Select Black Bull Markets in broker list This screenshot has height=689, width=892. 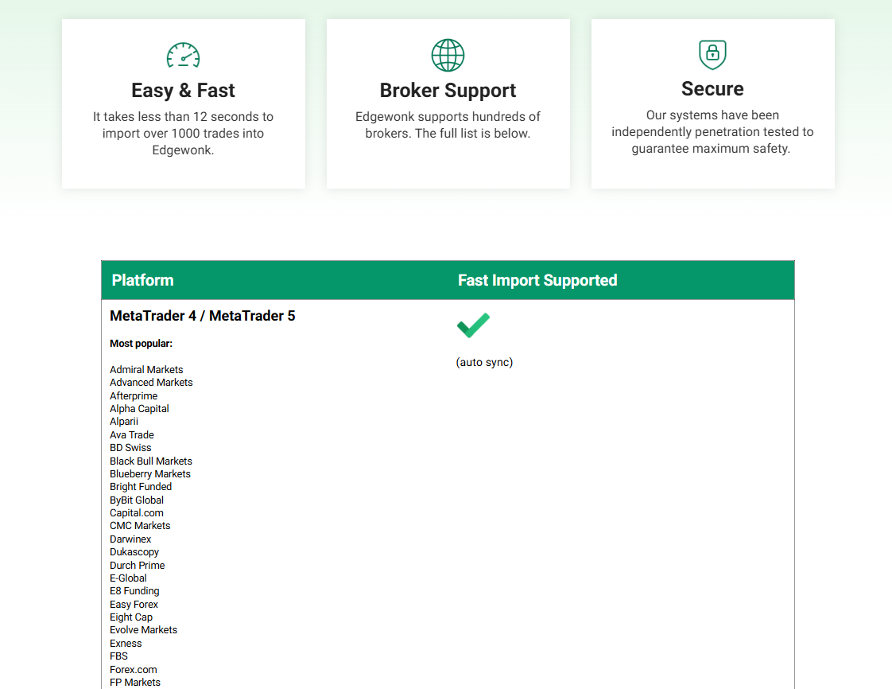pyautogui.click(x=151, y=461)
